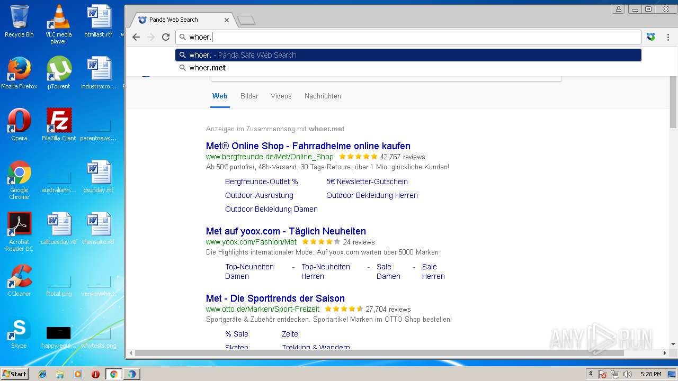Screen dimensions: 678x381
Task: Open µTorrent desktop shortcut
Action: (x=59, y=73)
